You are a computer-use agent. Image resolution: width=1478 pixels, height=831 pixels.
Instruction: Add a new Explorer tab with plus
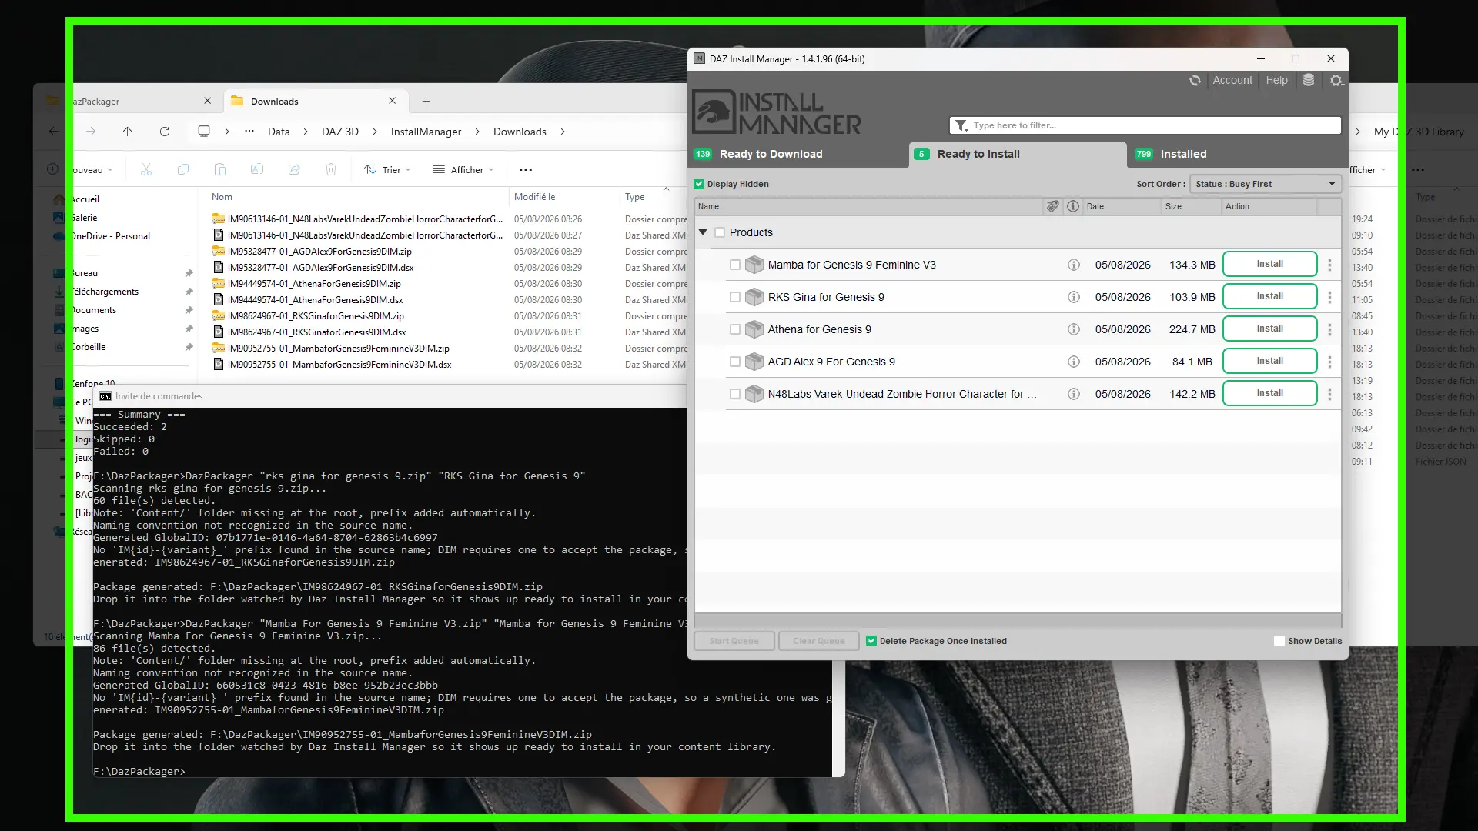pyautogui.click(x=426, y=101)
